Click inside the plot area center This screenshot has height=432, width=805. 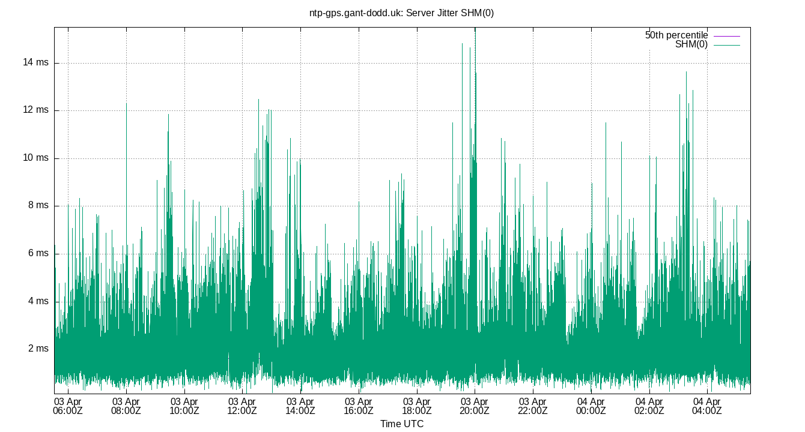click(x=402, y=207)
